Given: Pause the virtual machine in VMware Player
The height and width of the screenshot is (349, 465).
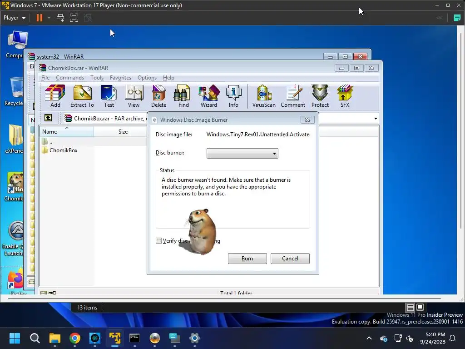Looking at the screenshot, I should (x=39, y=18).
